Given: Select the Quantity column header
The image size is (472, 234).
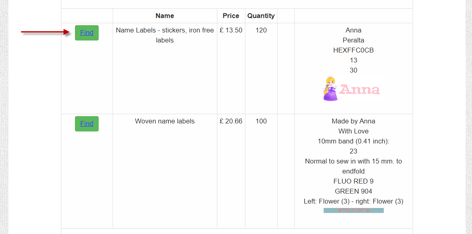Looking at the screenshot, I should coord(261,16).
